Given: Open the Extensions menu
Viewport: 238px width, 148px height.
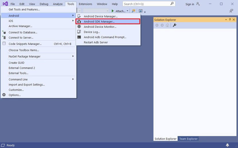Looking at the screenshot, I should coord(85,4).
